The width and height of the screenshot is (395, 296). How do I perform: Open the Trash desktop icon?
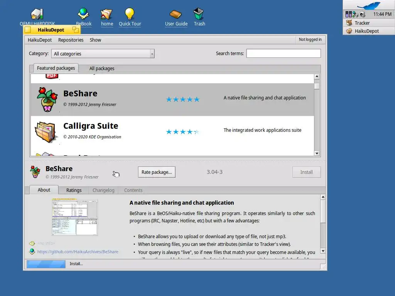199,13
